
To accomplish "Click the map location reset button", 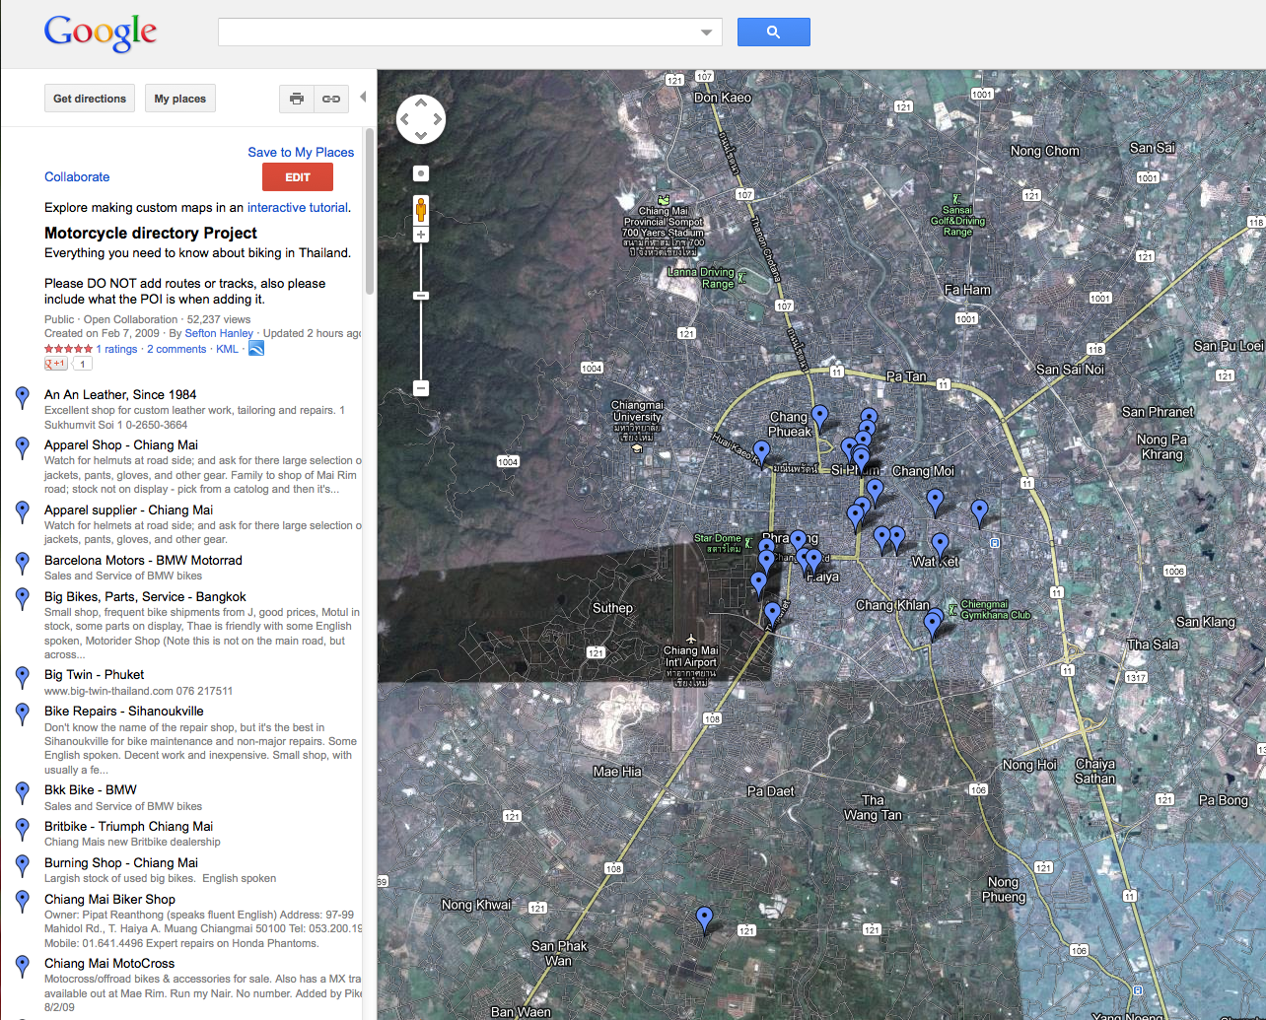I will coord(421,173).
